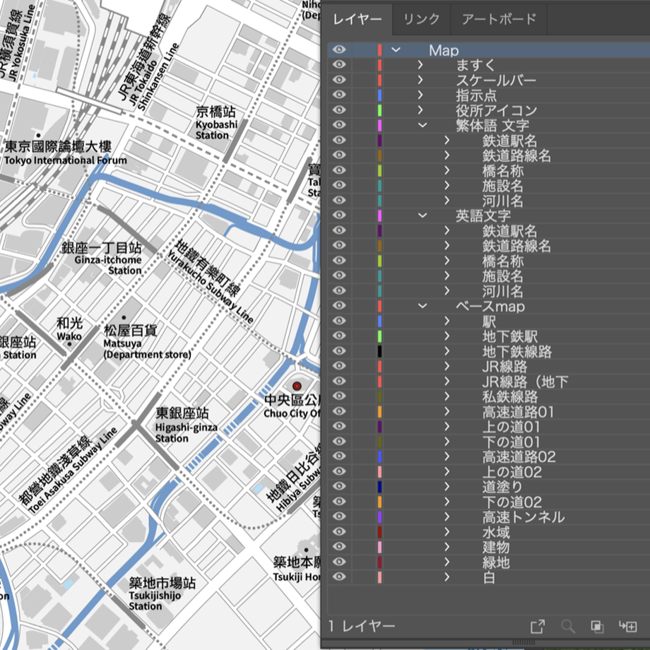The height and width of the screenshot is (650, 650).
Task: Open the アートボード tab
Action: coord(499,20)
